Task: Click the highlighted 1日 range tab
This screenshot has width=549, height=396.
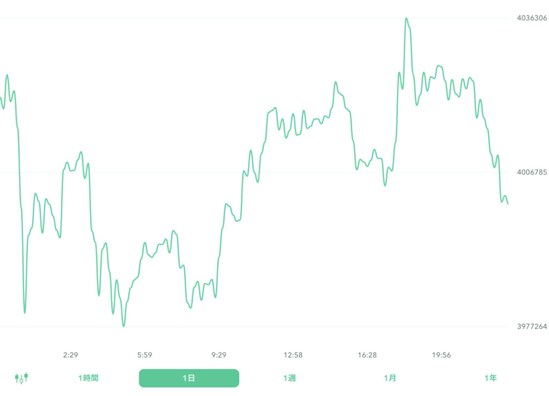Action: tap(189, 378)
